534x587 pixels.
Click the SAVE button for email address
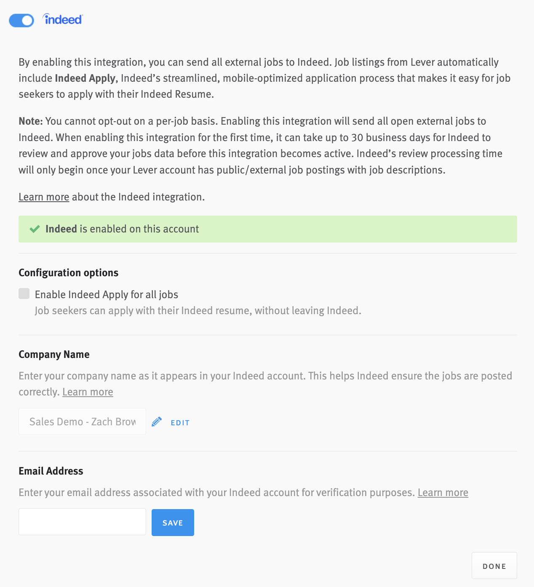pos(173,522)
